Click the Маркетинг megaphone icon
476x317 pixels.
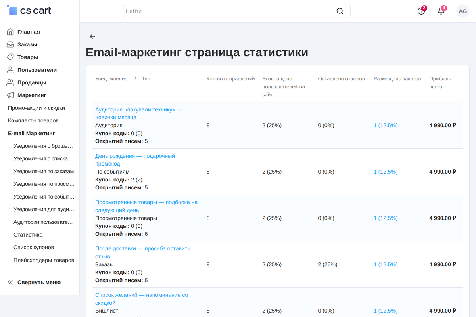click(x=10, y=95)
